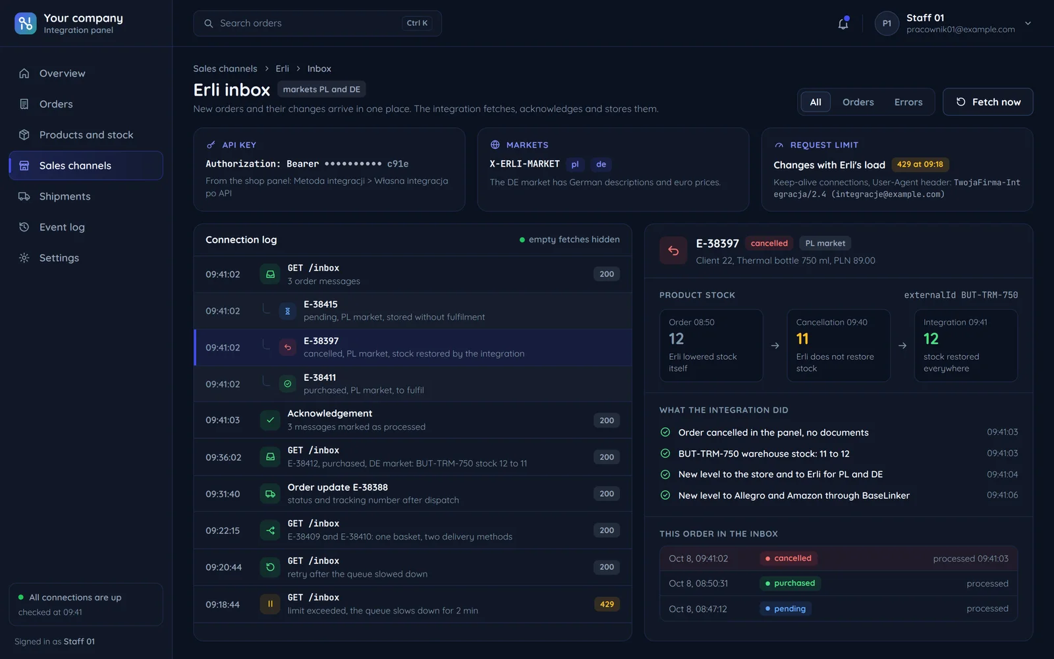This screenshot has width=1054, height=659.
Task: Click the Shipments truck icon
Action: pyautogui.click(x=24, y=196)
